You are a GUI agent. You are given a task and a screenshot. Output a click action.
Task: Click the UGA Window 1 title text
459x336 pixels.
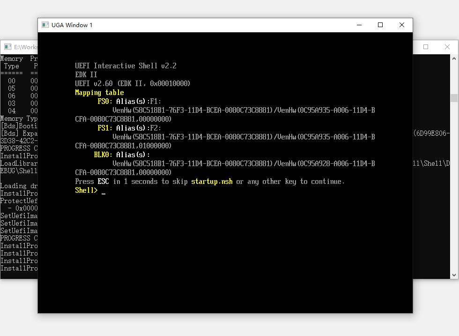(72, 25)
